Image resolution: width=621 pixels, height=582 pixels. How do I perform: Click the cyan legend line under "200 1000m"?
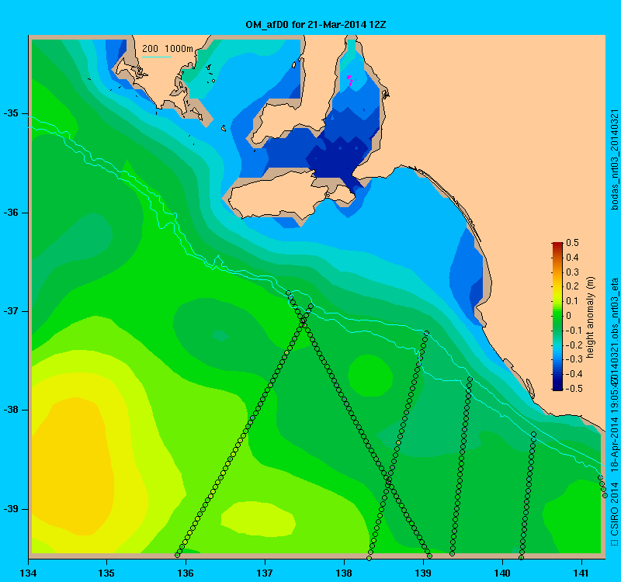click(x=157, y=57)
